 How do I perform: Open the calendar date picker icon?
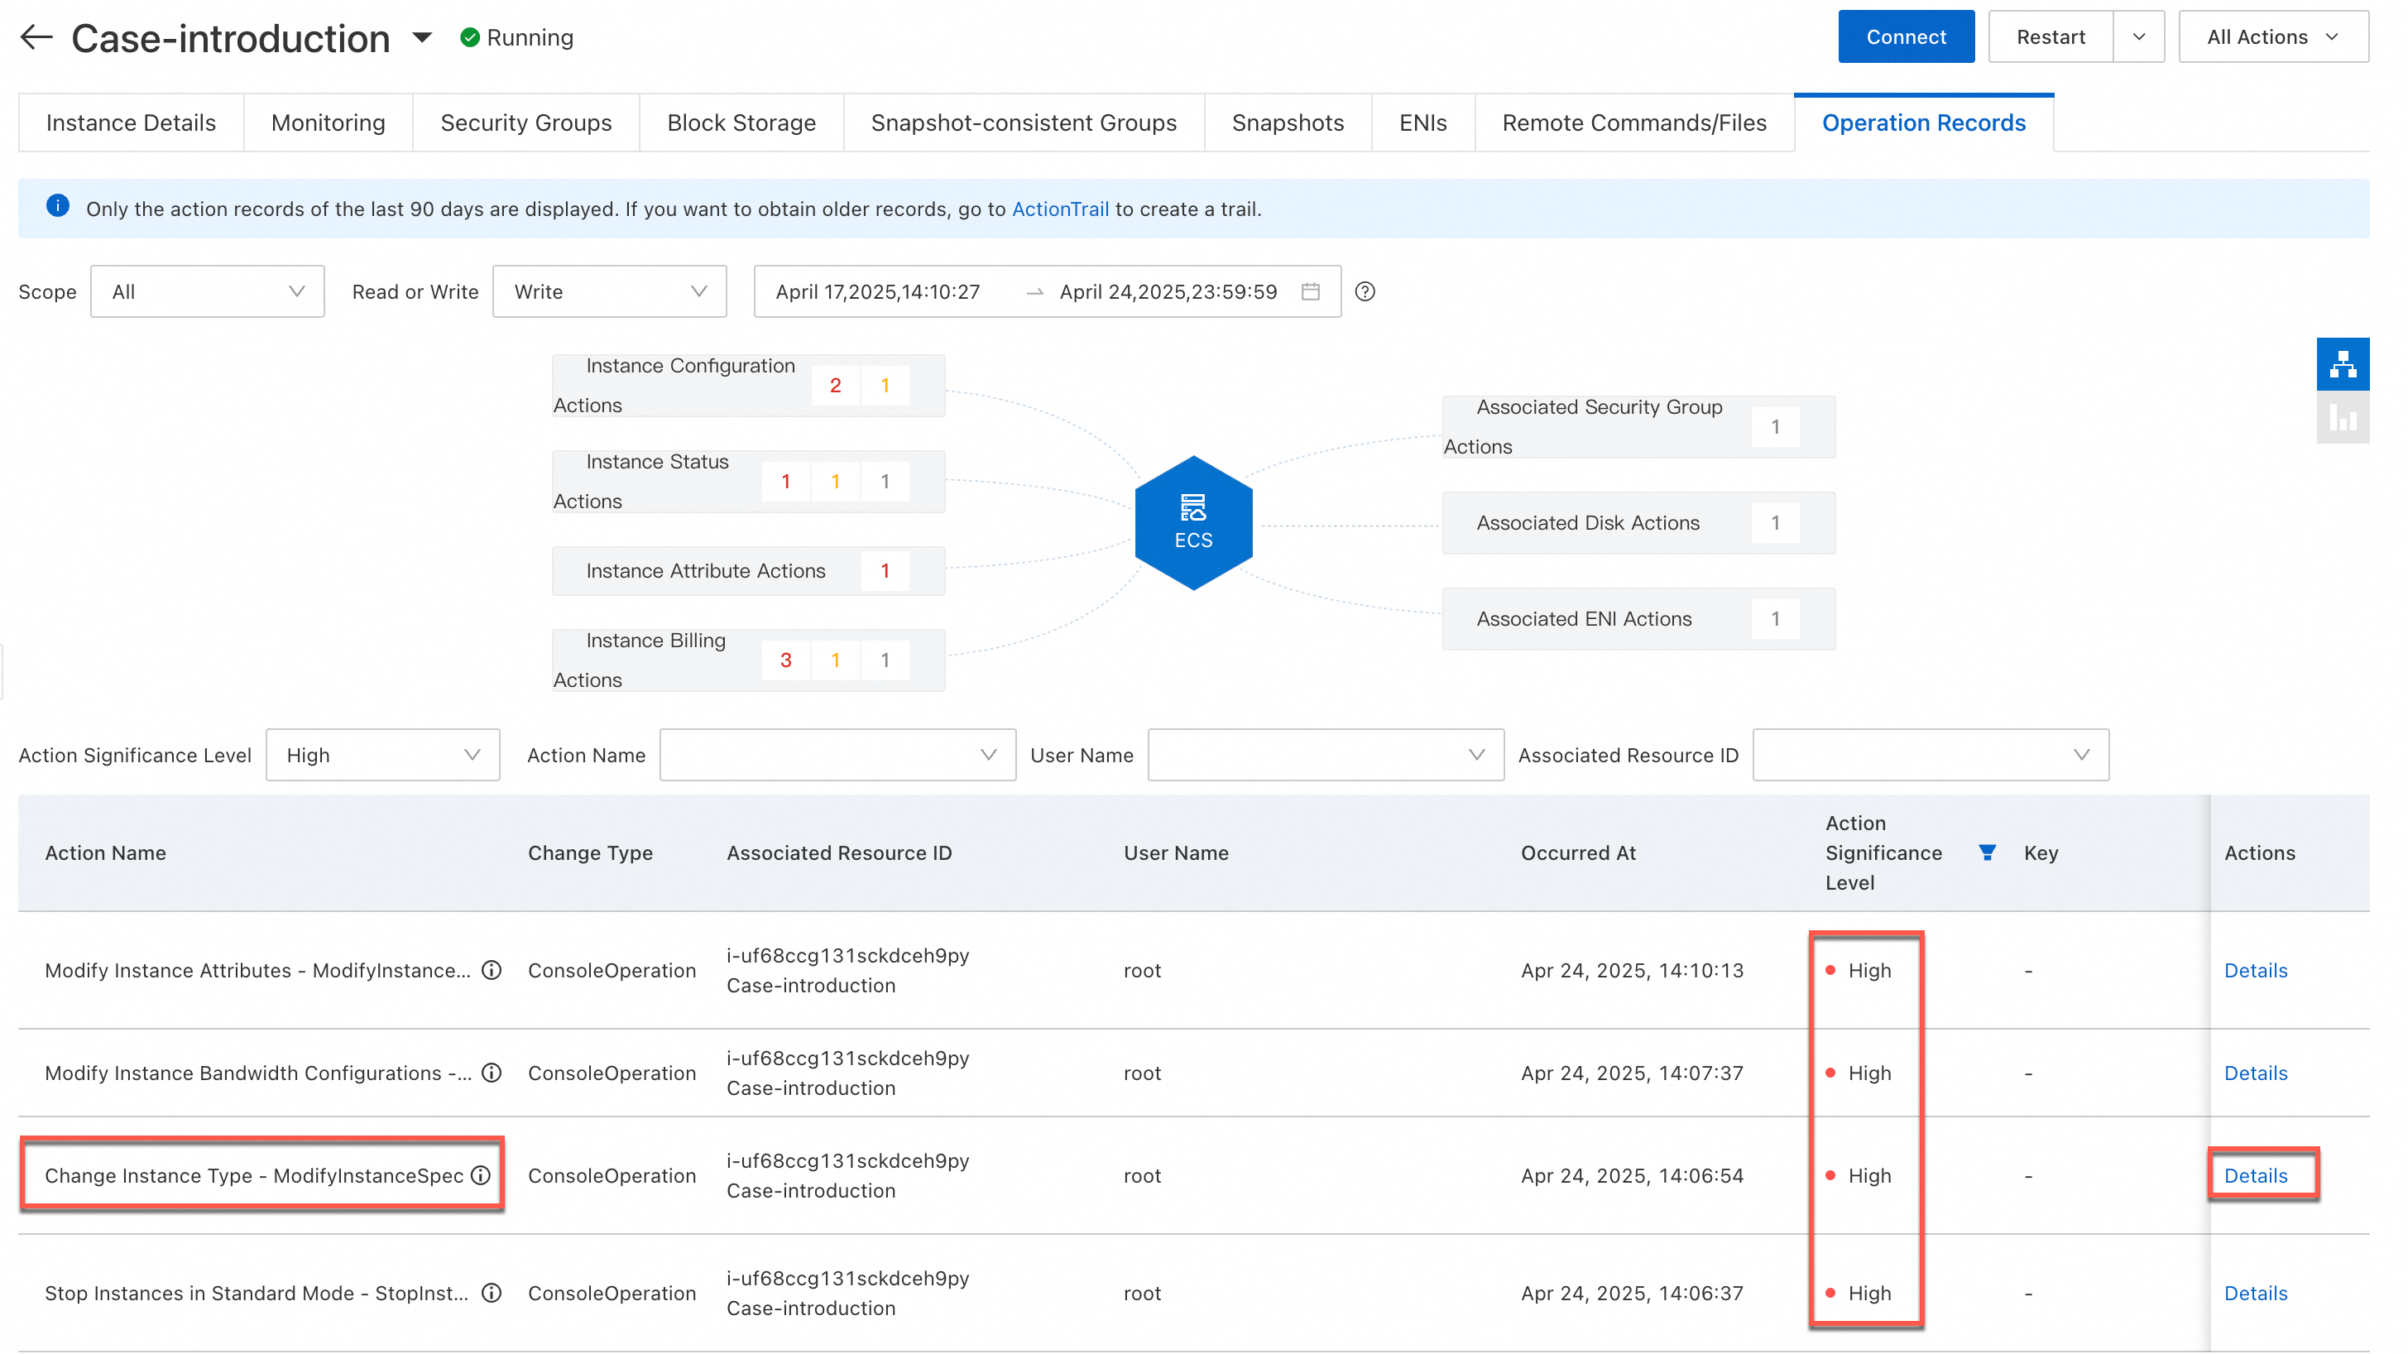[1311, 292]
